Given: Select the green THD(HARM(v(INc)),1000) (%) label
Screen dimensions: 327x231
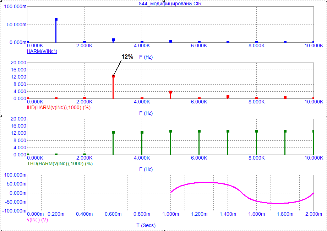Looking at the screenshot, I should [60, 163].
